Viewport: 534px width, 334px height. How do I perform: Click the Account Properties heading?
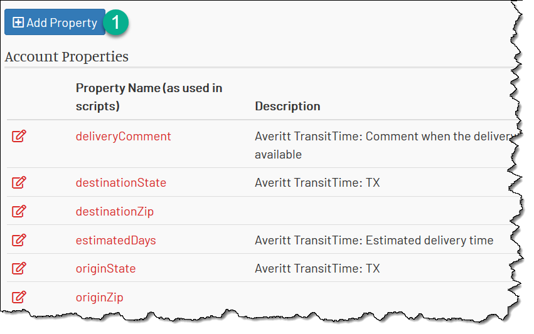pyautogui.click(x=67, y=56)
